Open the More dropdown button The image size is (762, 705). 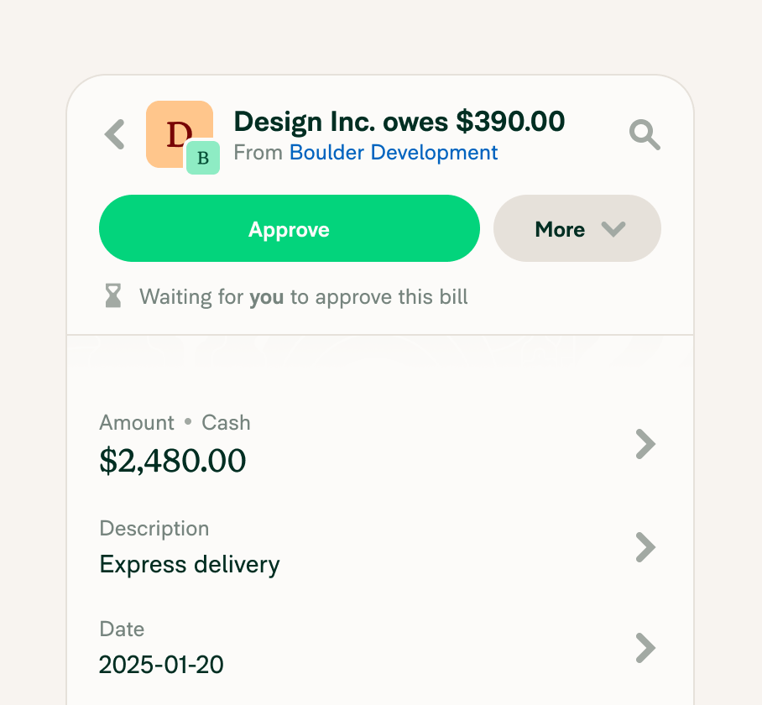pyautogui.click(x=577, y=228)
